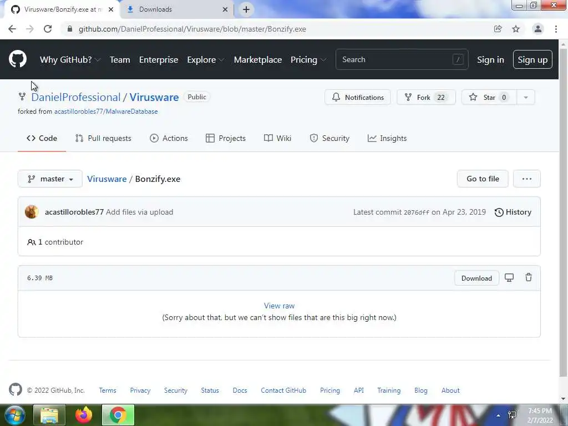Switch to the Code tab
Viewport: 568px width, 426px height.
click(x=42, y=138)
